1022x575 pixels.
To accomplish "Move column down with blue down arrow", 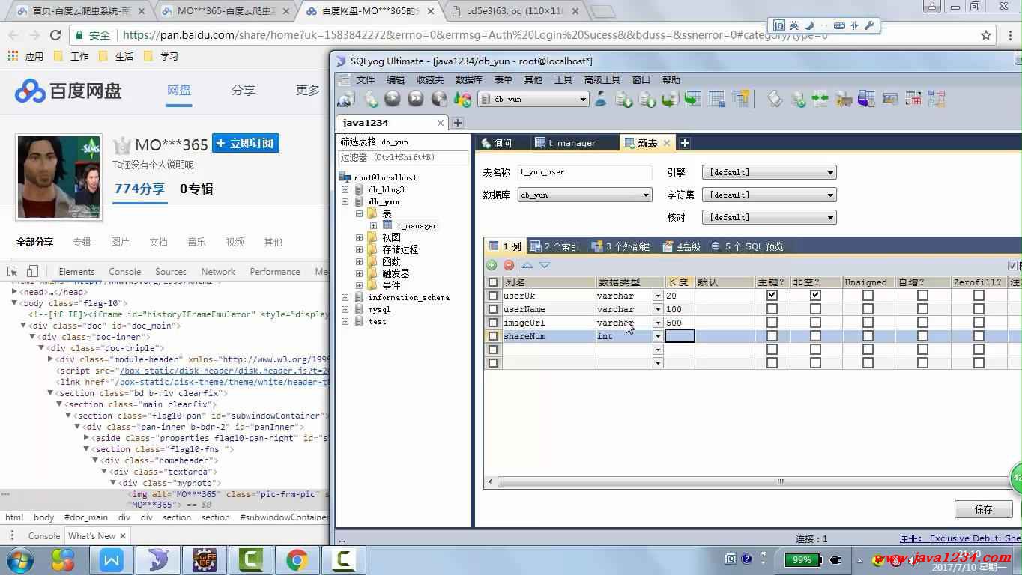I will (545, 265).
